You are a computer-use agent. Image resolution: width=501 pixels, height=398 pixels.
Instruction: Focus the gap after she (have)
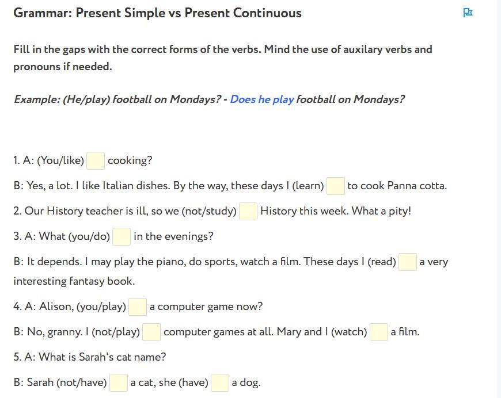tap(220, 382)
